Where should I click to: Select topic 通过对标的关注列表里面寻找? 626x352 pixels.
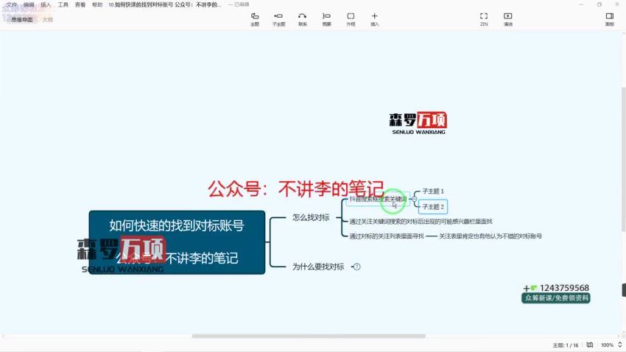(x=387, y=236)
